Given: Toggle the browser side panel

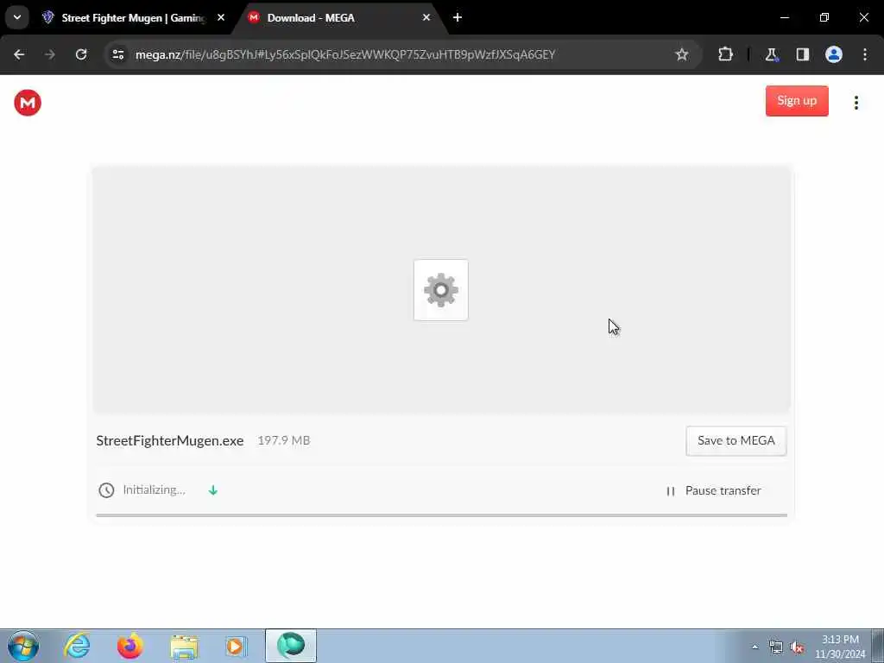Looking at the screenshot, I should pyautogui.click(x=802, y=54).
